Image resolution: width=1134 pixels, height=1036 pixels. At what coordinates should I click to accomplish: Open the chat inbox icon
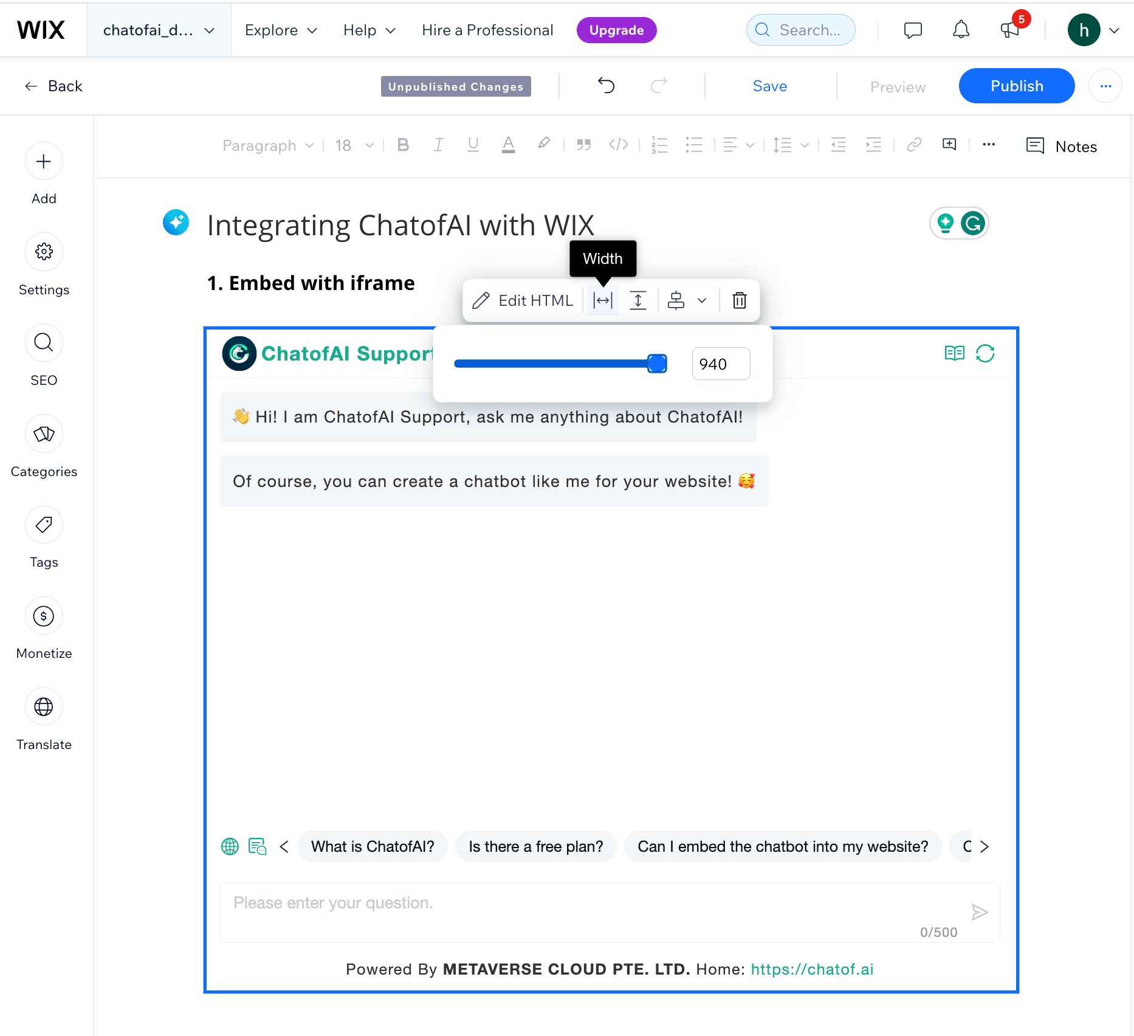[913, 30]
